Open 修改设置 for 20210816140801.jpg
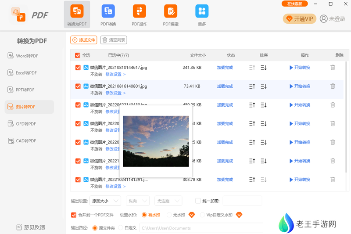The width and height of the screenshot is (351, 234). (115, 93)
